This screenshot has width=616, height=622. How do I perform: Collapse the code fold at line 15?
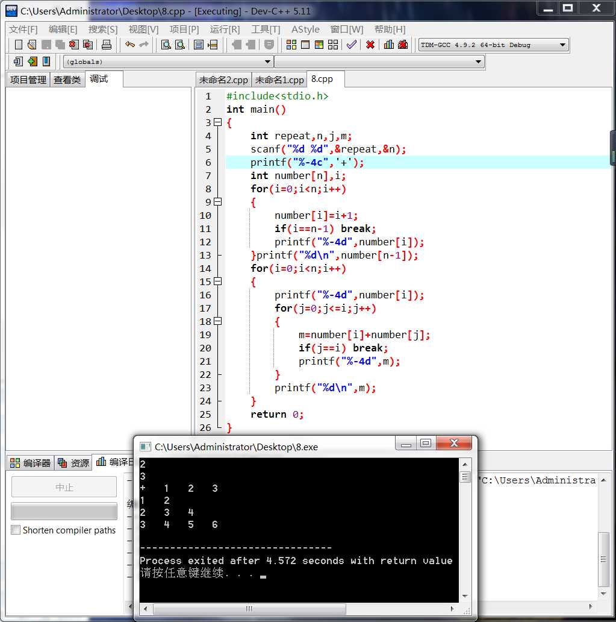click(x=217, y=281)
